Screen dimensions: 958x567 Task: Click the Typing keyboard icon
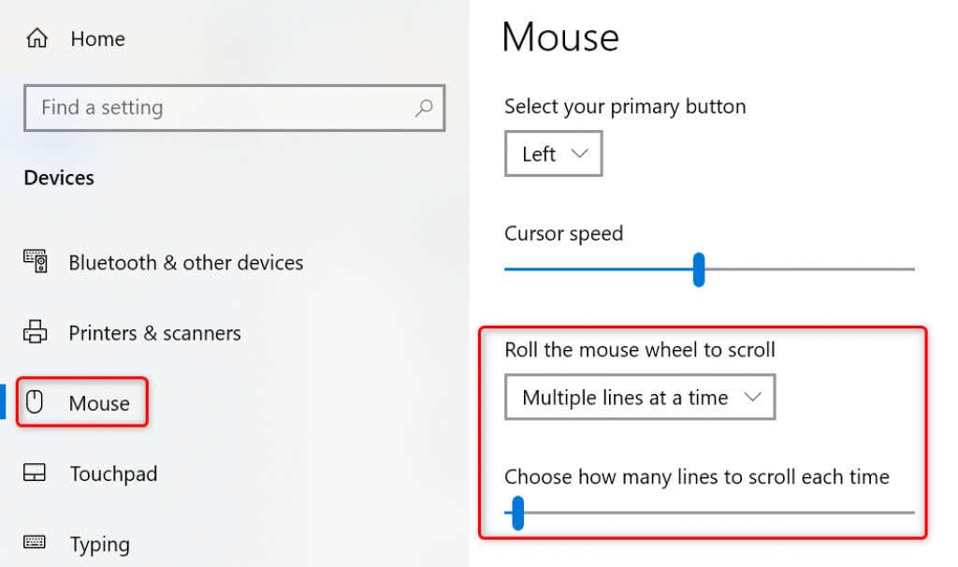(x=35, y=542)
